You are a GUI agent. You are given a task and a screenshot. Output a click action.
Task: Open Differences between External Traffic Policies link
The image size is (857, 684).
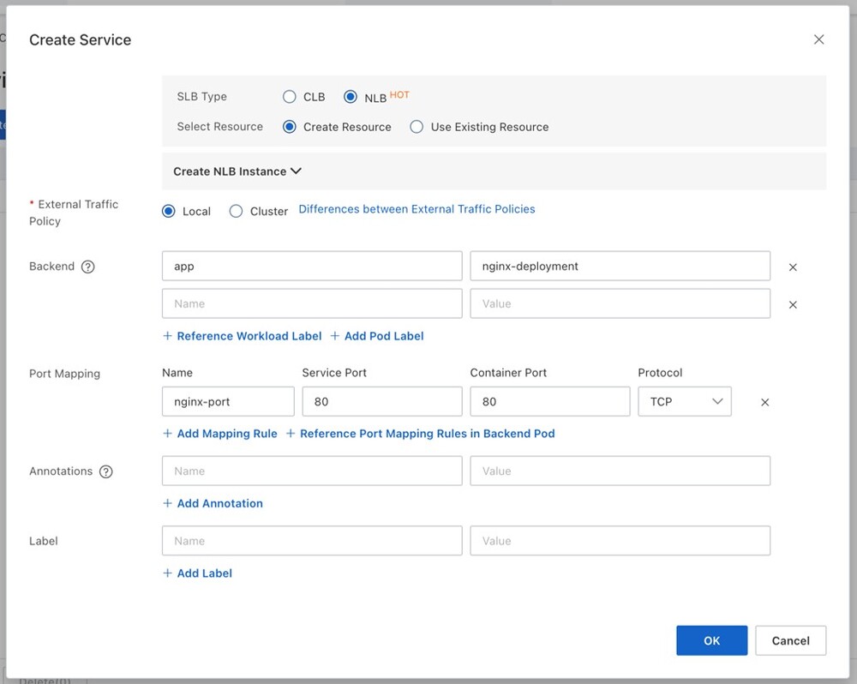click(417, 209)
